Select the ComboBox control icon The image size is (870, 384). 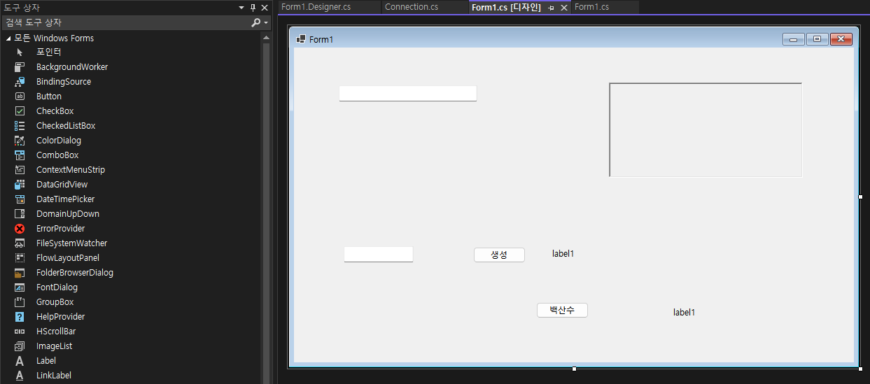20,155
